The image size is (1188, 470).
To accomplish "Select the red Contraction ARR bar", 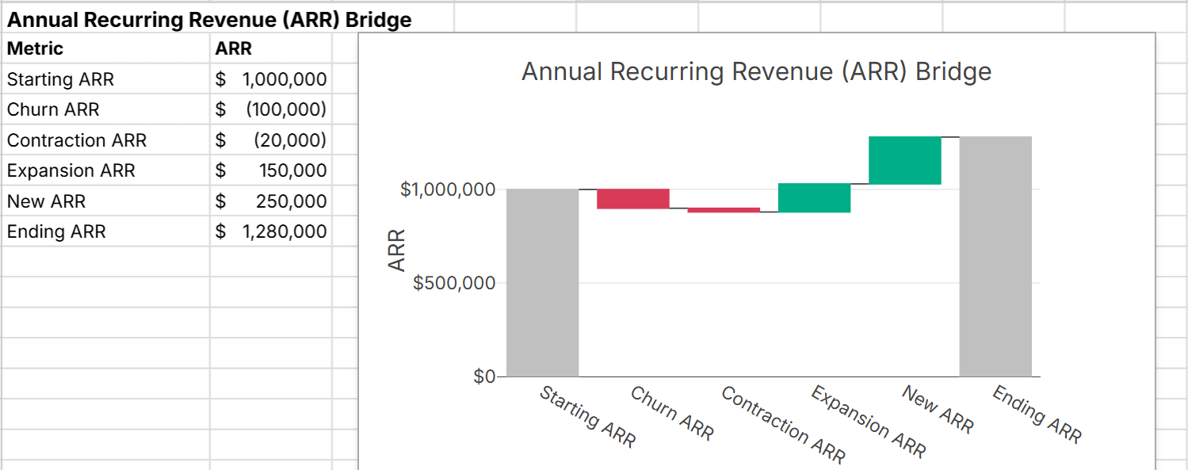I will click(x=723, y=208).
